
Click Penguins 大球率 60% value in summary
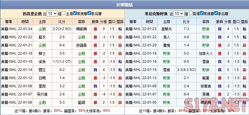pyautogui.click(x=107, y=111)
